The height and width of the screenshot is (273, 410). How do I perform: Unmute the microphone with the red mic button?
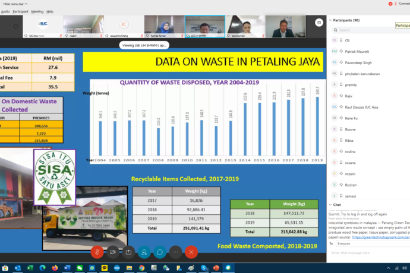[x=97, y=252]
